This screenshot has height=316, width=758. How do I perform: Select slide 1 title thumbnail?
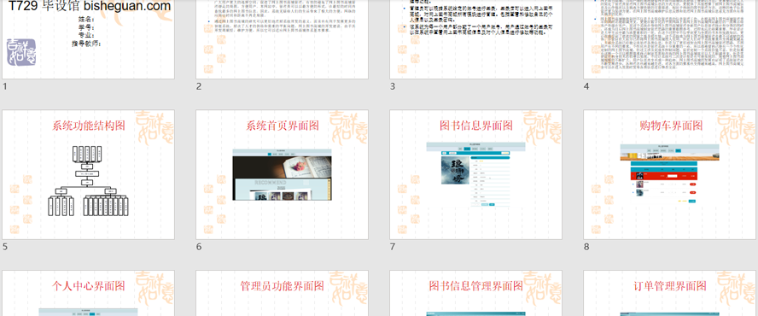(x=89, y=39)
